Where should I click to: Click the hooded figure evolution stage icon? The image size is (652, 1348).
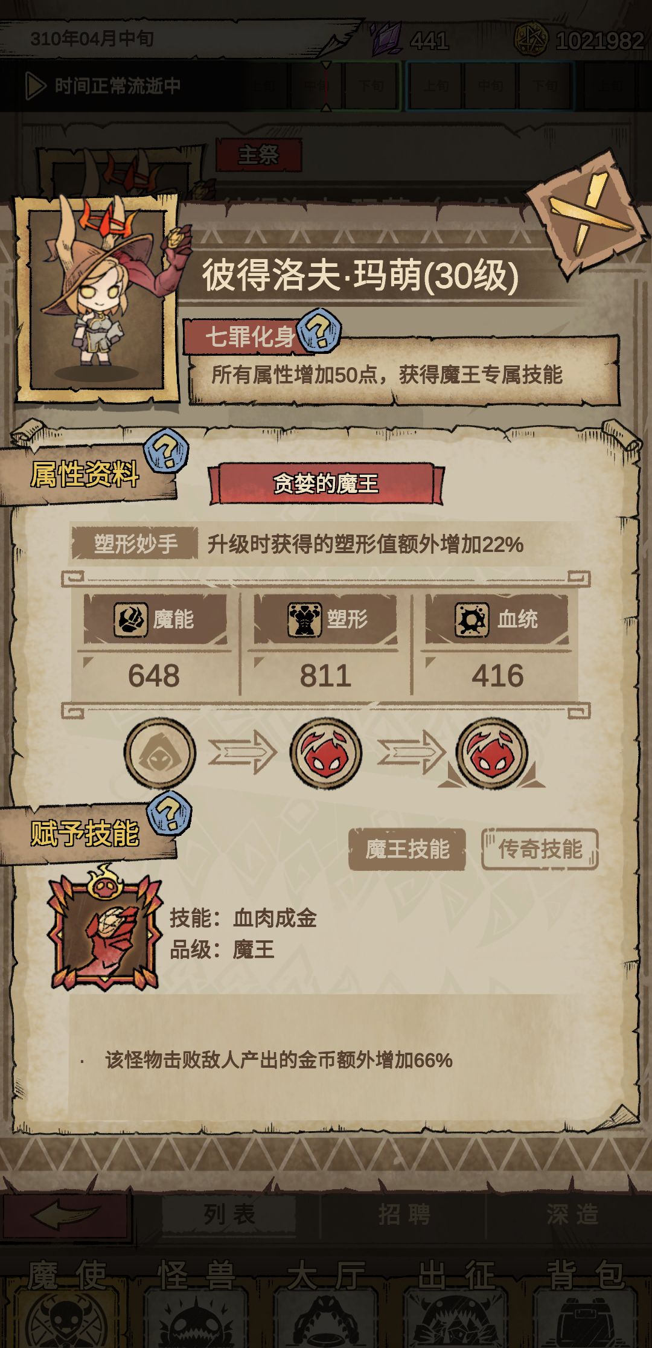click(x=160, y=753)
